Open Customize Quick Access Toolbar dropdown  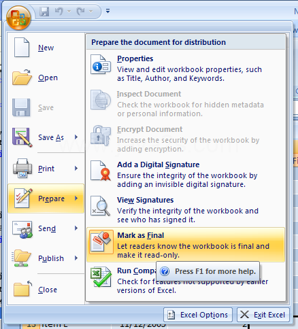point(107,11)
